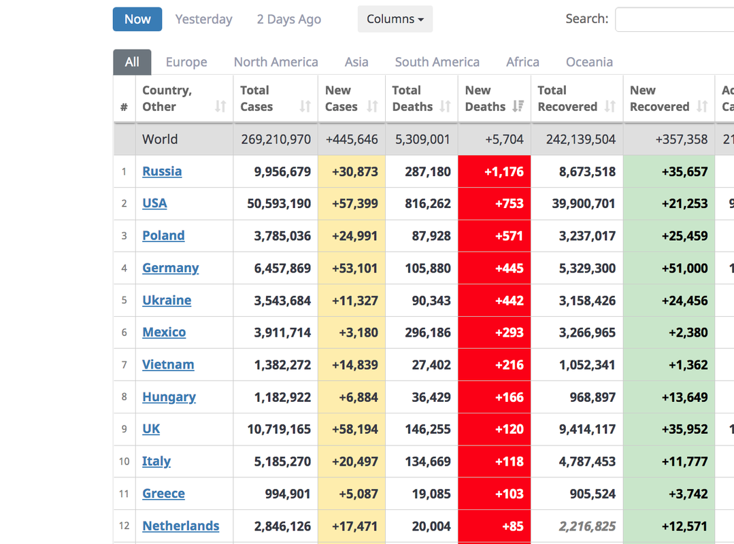Select the North America tab
Image resolution: width=734 pixels, height=544 pixels.
276,62
